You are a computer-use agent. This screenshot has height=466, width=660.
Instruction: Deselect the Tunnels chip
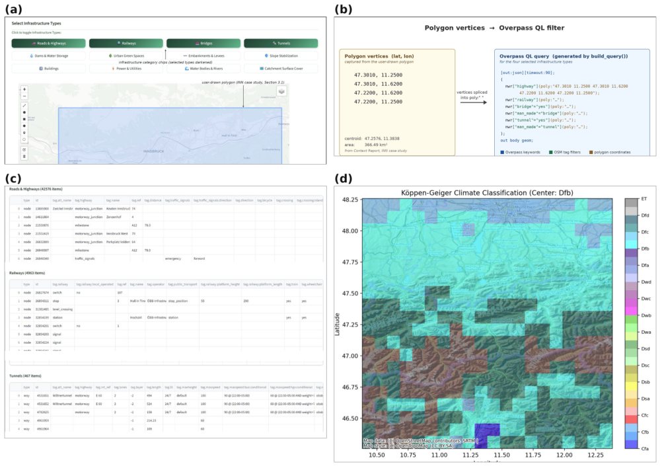(x=281, y=43)
